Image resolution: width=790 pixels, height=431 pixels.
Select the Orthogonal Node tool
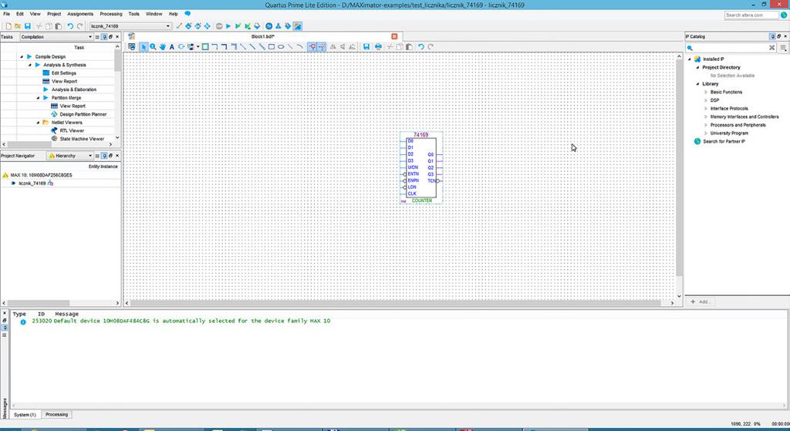[x=214, y=47]
